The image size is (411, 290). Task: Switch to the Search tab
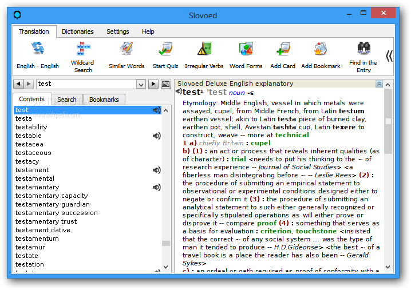tap(67, 100)
